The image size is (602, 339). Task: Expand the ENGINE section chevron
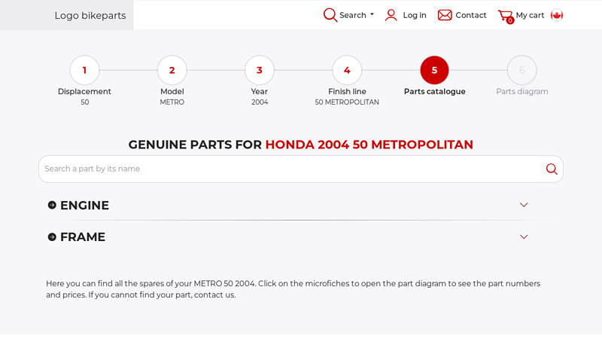tap(524, 205)
